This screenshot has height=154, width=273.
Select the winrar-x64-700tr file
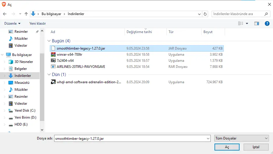pos(137,55)
